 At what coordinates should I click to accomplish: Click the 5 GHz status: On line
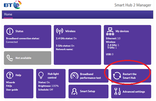pyautogui.click(x=65, y=46)
